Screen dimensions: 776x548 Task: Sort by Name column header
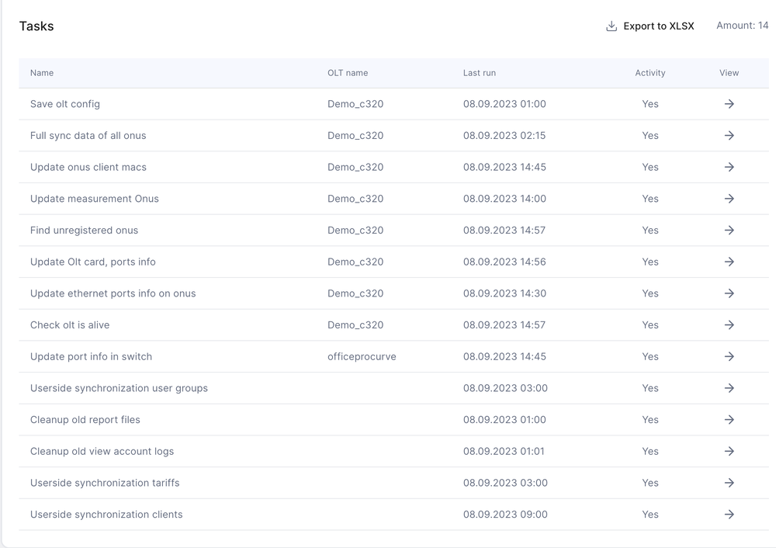click(42, 73)
